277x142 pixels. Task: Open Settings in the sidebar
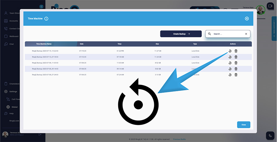coord(13,92)
